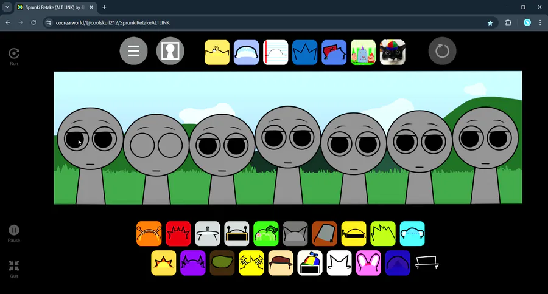Open the hamburger menu button
Screen dimensions: 548x294
tap(133, 51)
